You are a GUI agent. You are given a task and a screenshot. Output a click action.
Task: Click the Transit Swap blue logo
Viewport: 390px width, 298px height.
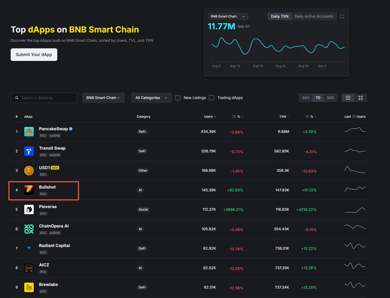29,151
